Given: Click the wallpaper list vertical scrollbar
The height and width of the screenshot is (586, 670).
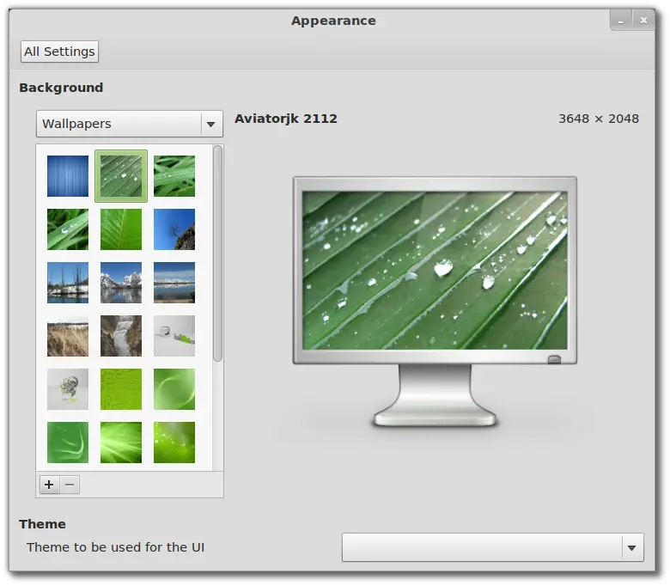Looking at the screenshot, I should 217,253.
